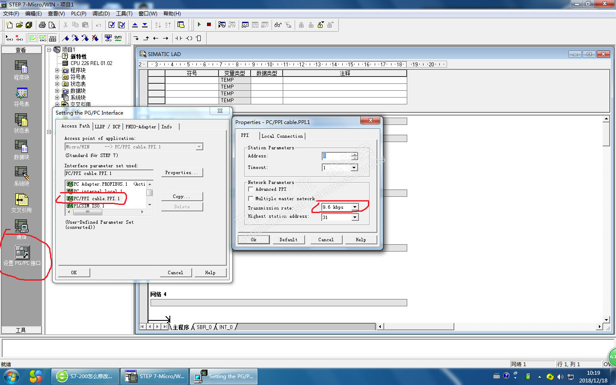Open 程序块 in the left navigation bar

pyautogui.click(x=21, y=70)
